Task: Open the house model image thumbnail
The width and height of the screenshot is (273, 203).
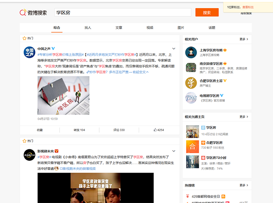Action: pos(63,96)
